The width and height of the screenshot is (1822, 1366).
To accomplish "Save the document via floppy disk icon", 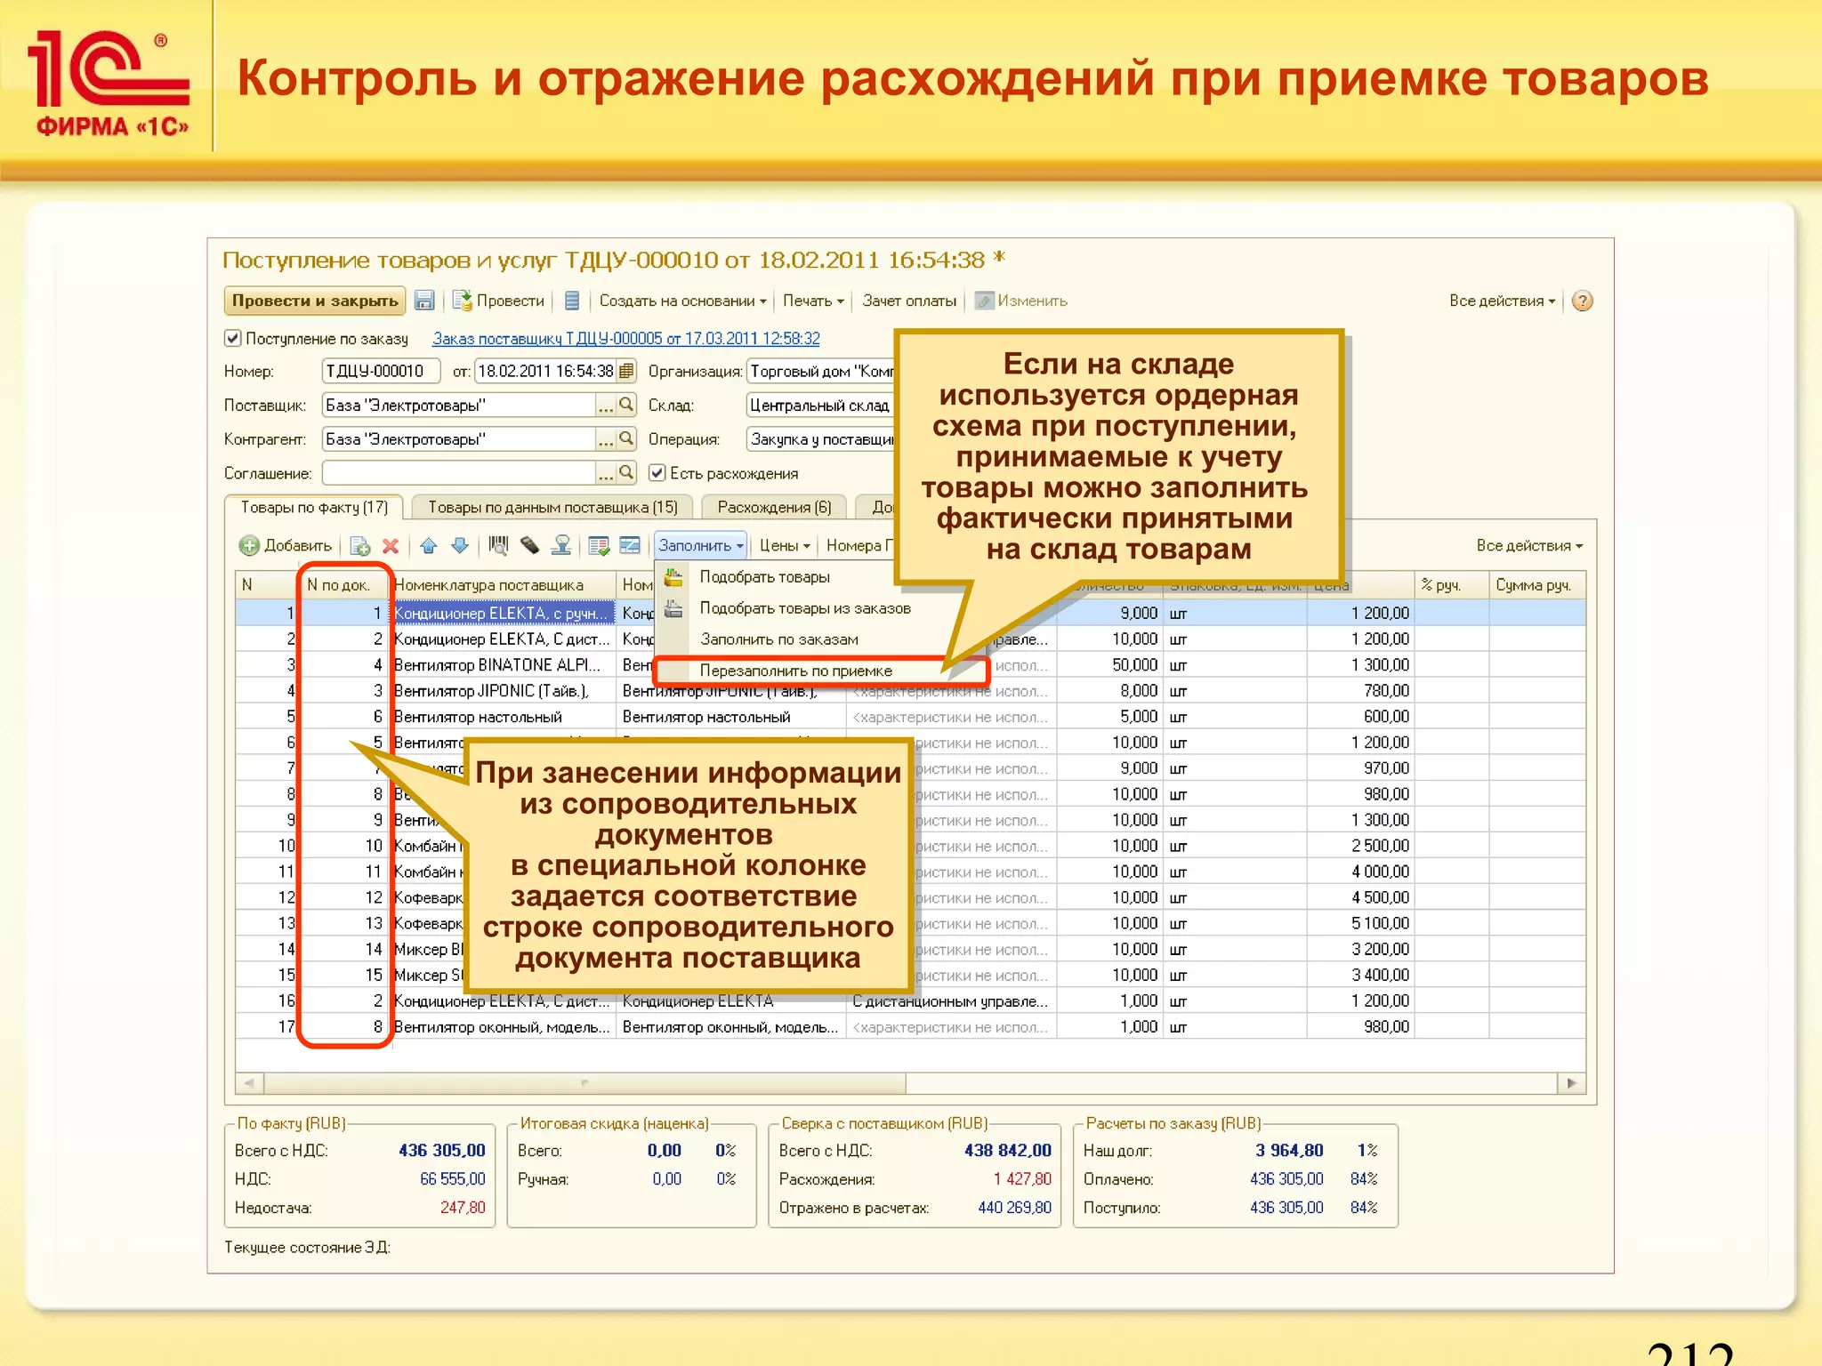I will (424, 301).
